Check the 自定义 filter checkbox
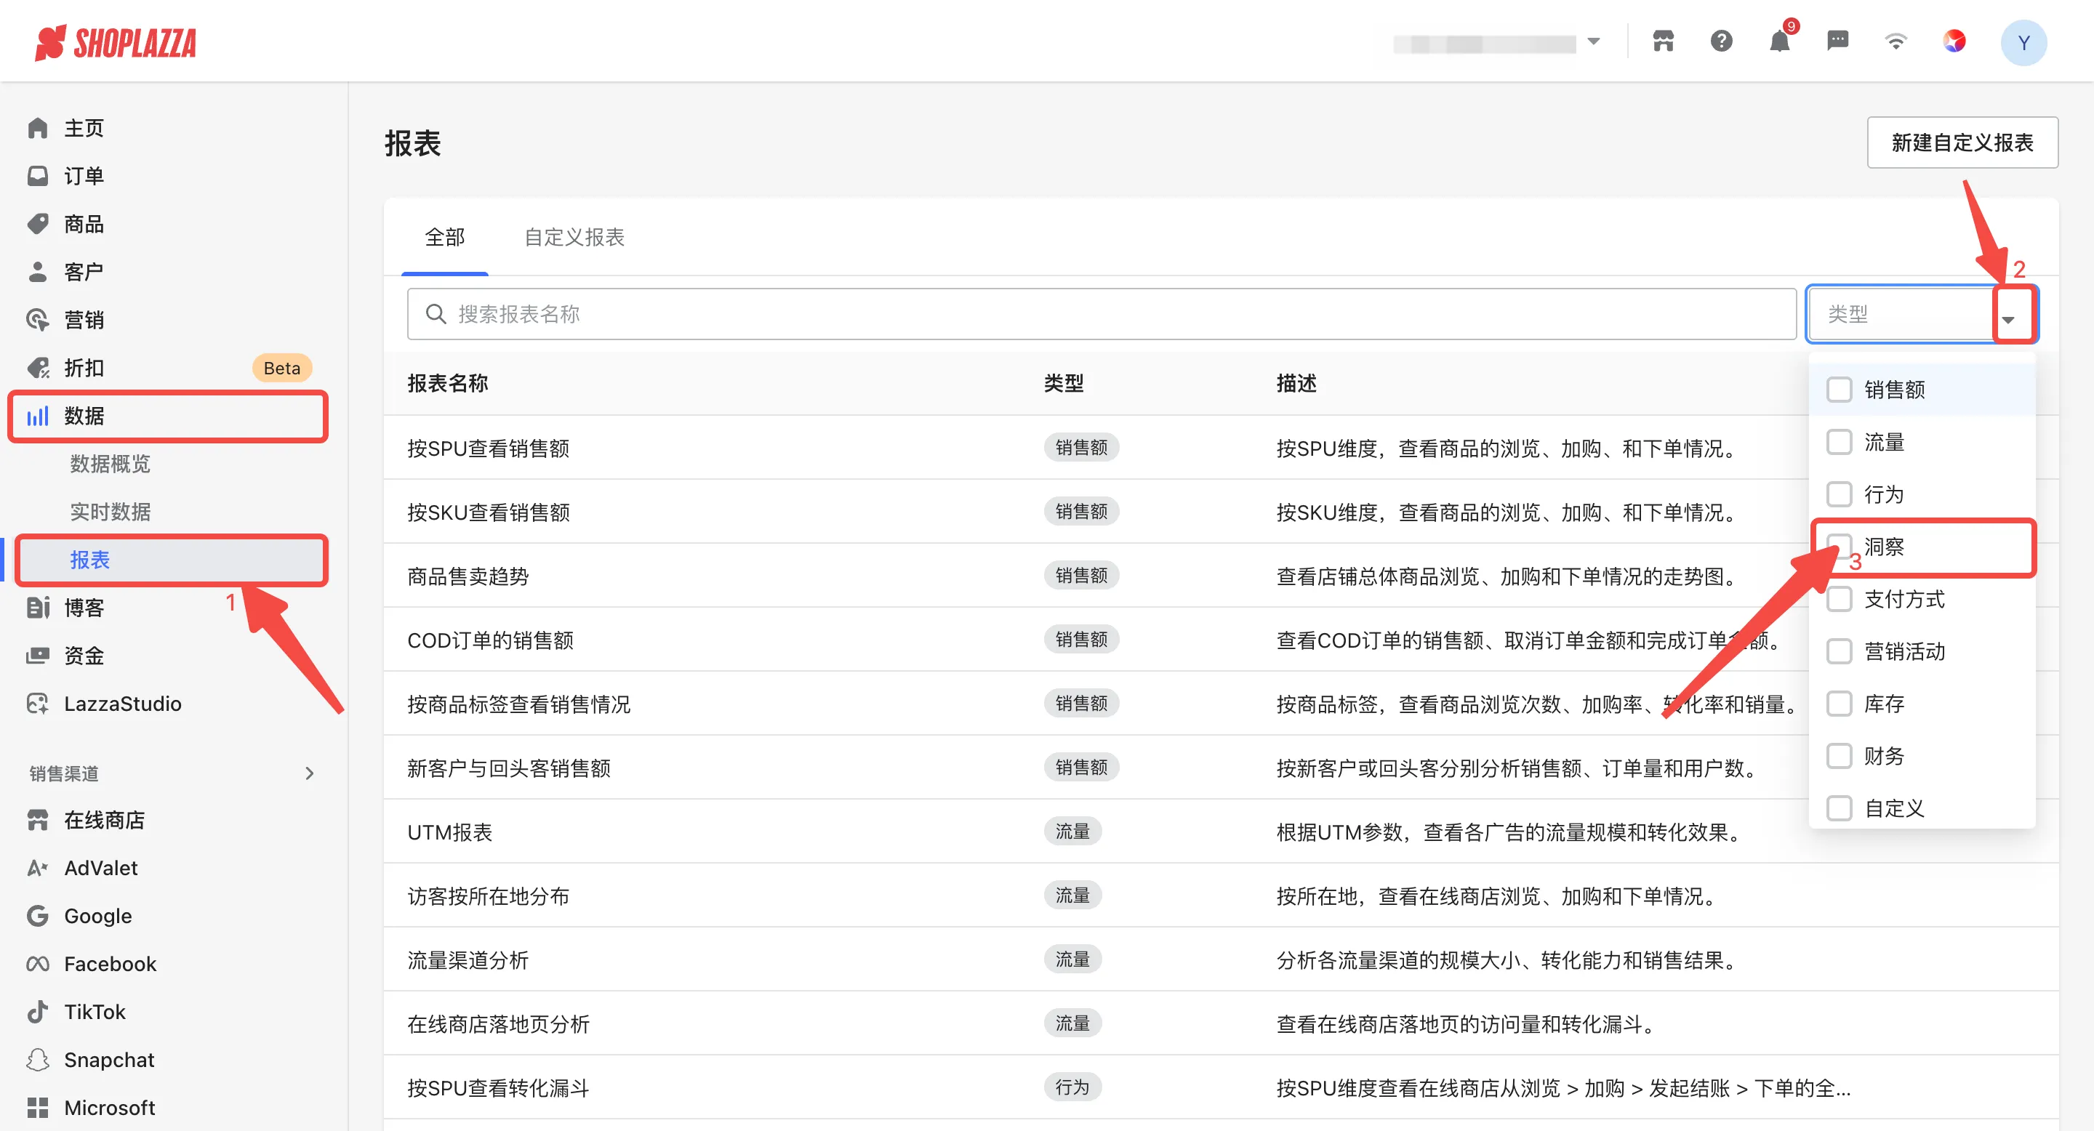 (x=1839, y=809)
